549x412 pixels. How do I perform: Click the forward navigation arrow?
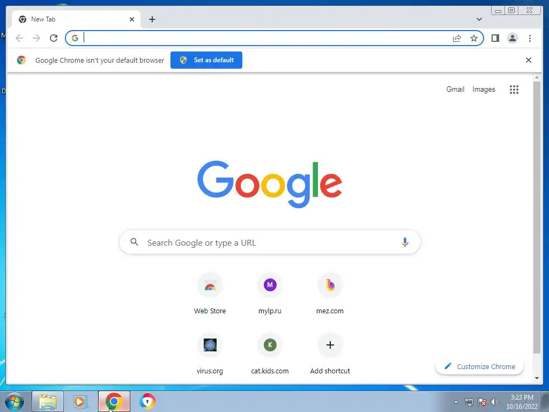[x=36, y=38]
